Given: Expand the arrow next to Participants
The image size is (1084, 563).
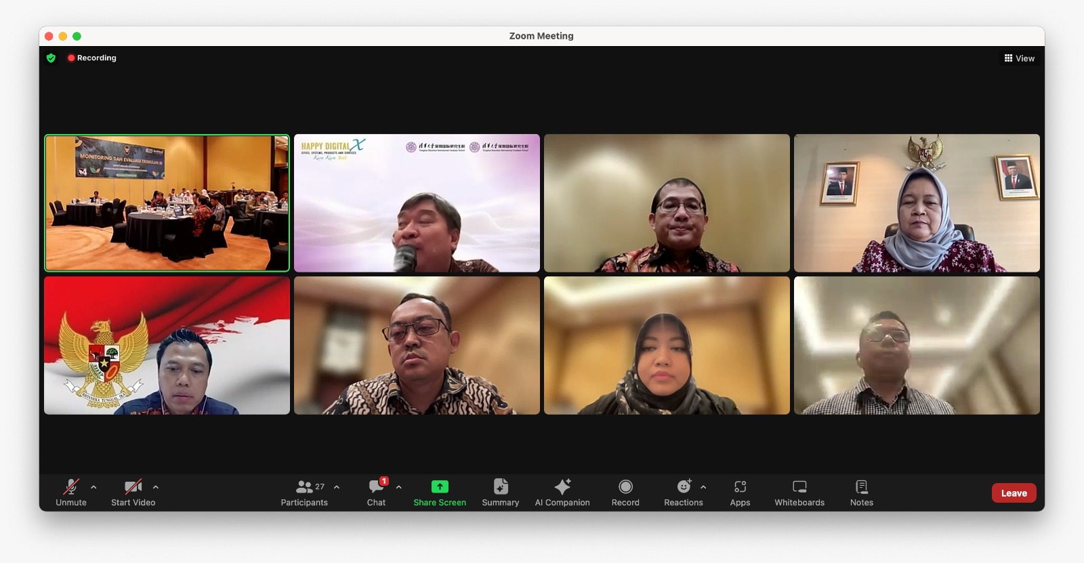Looking at the screenshot, I should (337, 487).
